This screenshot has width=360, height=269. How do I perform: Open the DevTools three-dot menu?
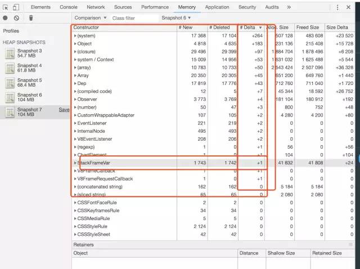pos(337,7)
